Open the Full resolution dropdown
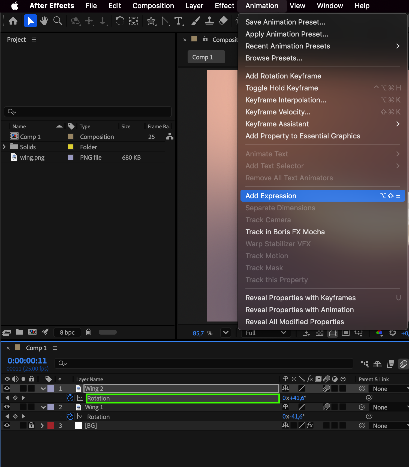 (266, 333)
